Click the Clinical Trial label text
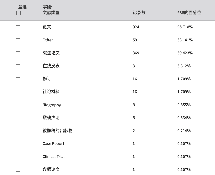Image resolution: width=215 pixels, height=175 pixels. [54, 157]
